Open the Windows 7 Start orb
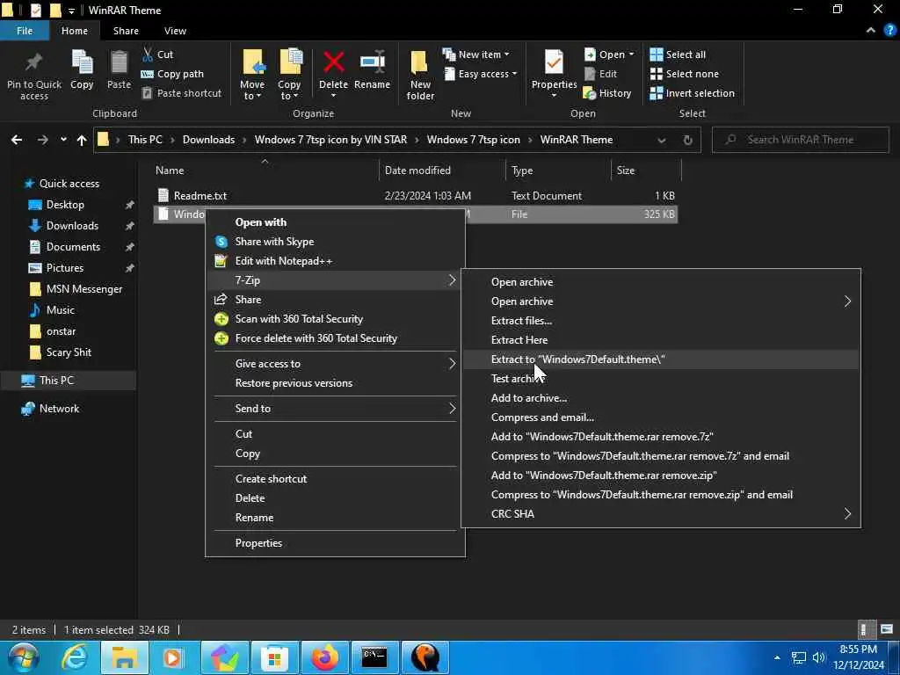The height and width of the screenshot is (675, 900). click(22, 657)
